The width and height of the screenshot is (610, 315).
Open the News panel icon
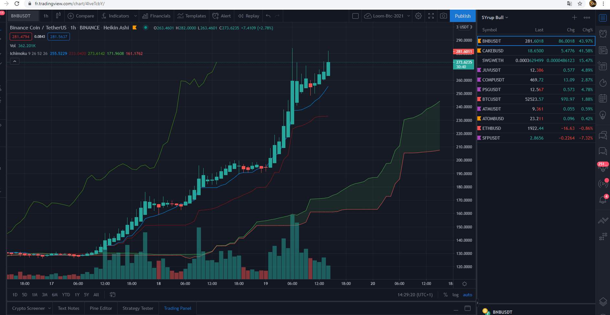(603, 50)
